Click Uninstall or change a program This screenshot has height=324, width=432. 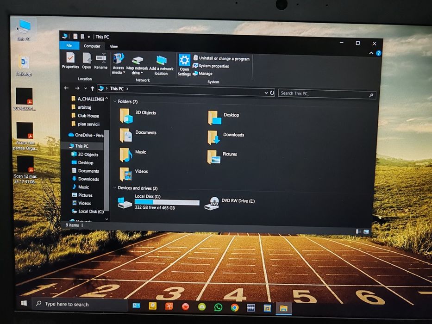click(x=222, y=58)
